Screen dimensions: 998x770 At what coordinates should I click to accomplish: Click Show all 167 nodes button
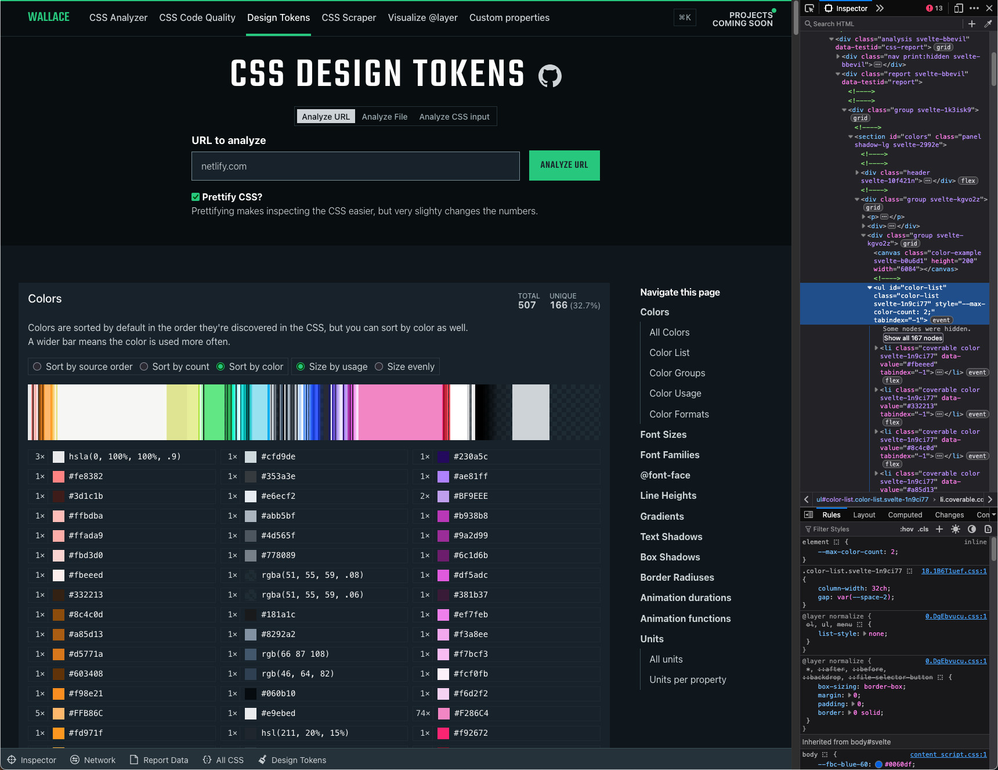[x=913, y=338]
